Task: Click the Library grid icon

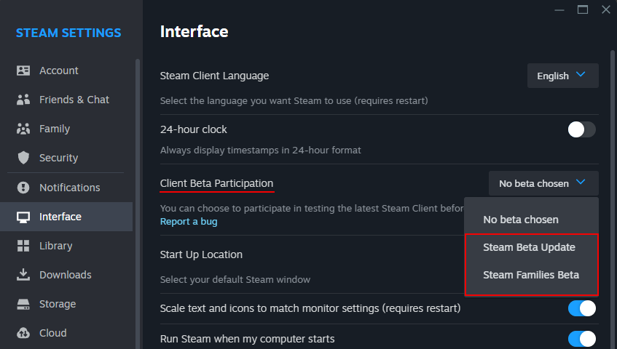Action: tap(23, 246)
